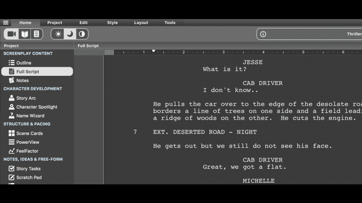Click the Story Tasks checkbox icon

[x=12, y=169]
